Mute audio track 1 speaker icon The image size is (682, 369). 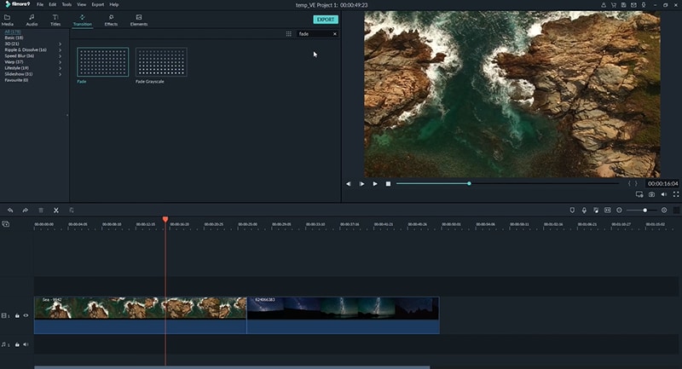pyautogui.click(x=26, y=344)
